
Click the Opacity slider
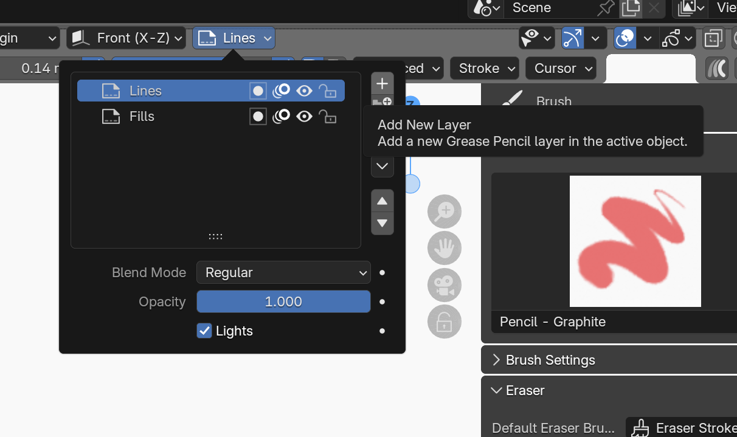283,301
